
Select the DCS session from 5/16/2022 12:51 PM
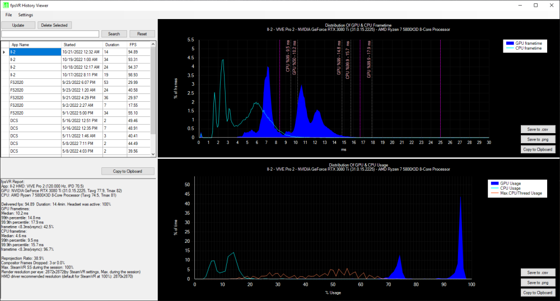[x=35, y=120]
